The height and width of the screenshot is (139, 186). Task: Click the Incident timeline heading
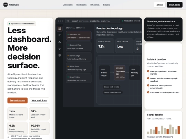156,59
